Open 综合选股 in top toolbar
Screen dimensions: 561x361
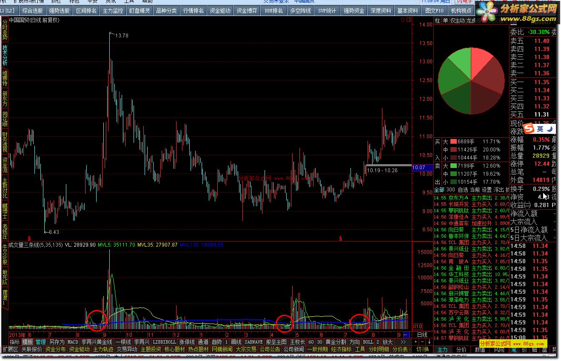pyautogui.click(x=32, y=11)
